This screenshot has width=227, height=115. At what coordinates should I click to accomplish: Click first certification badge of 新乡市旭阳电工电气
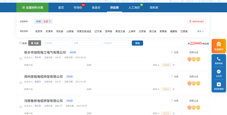(x=189, y=59)
